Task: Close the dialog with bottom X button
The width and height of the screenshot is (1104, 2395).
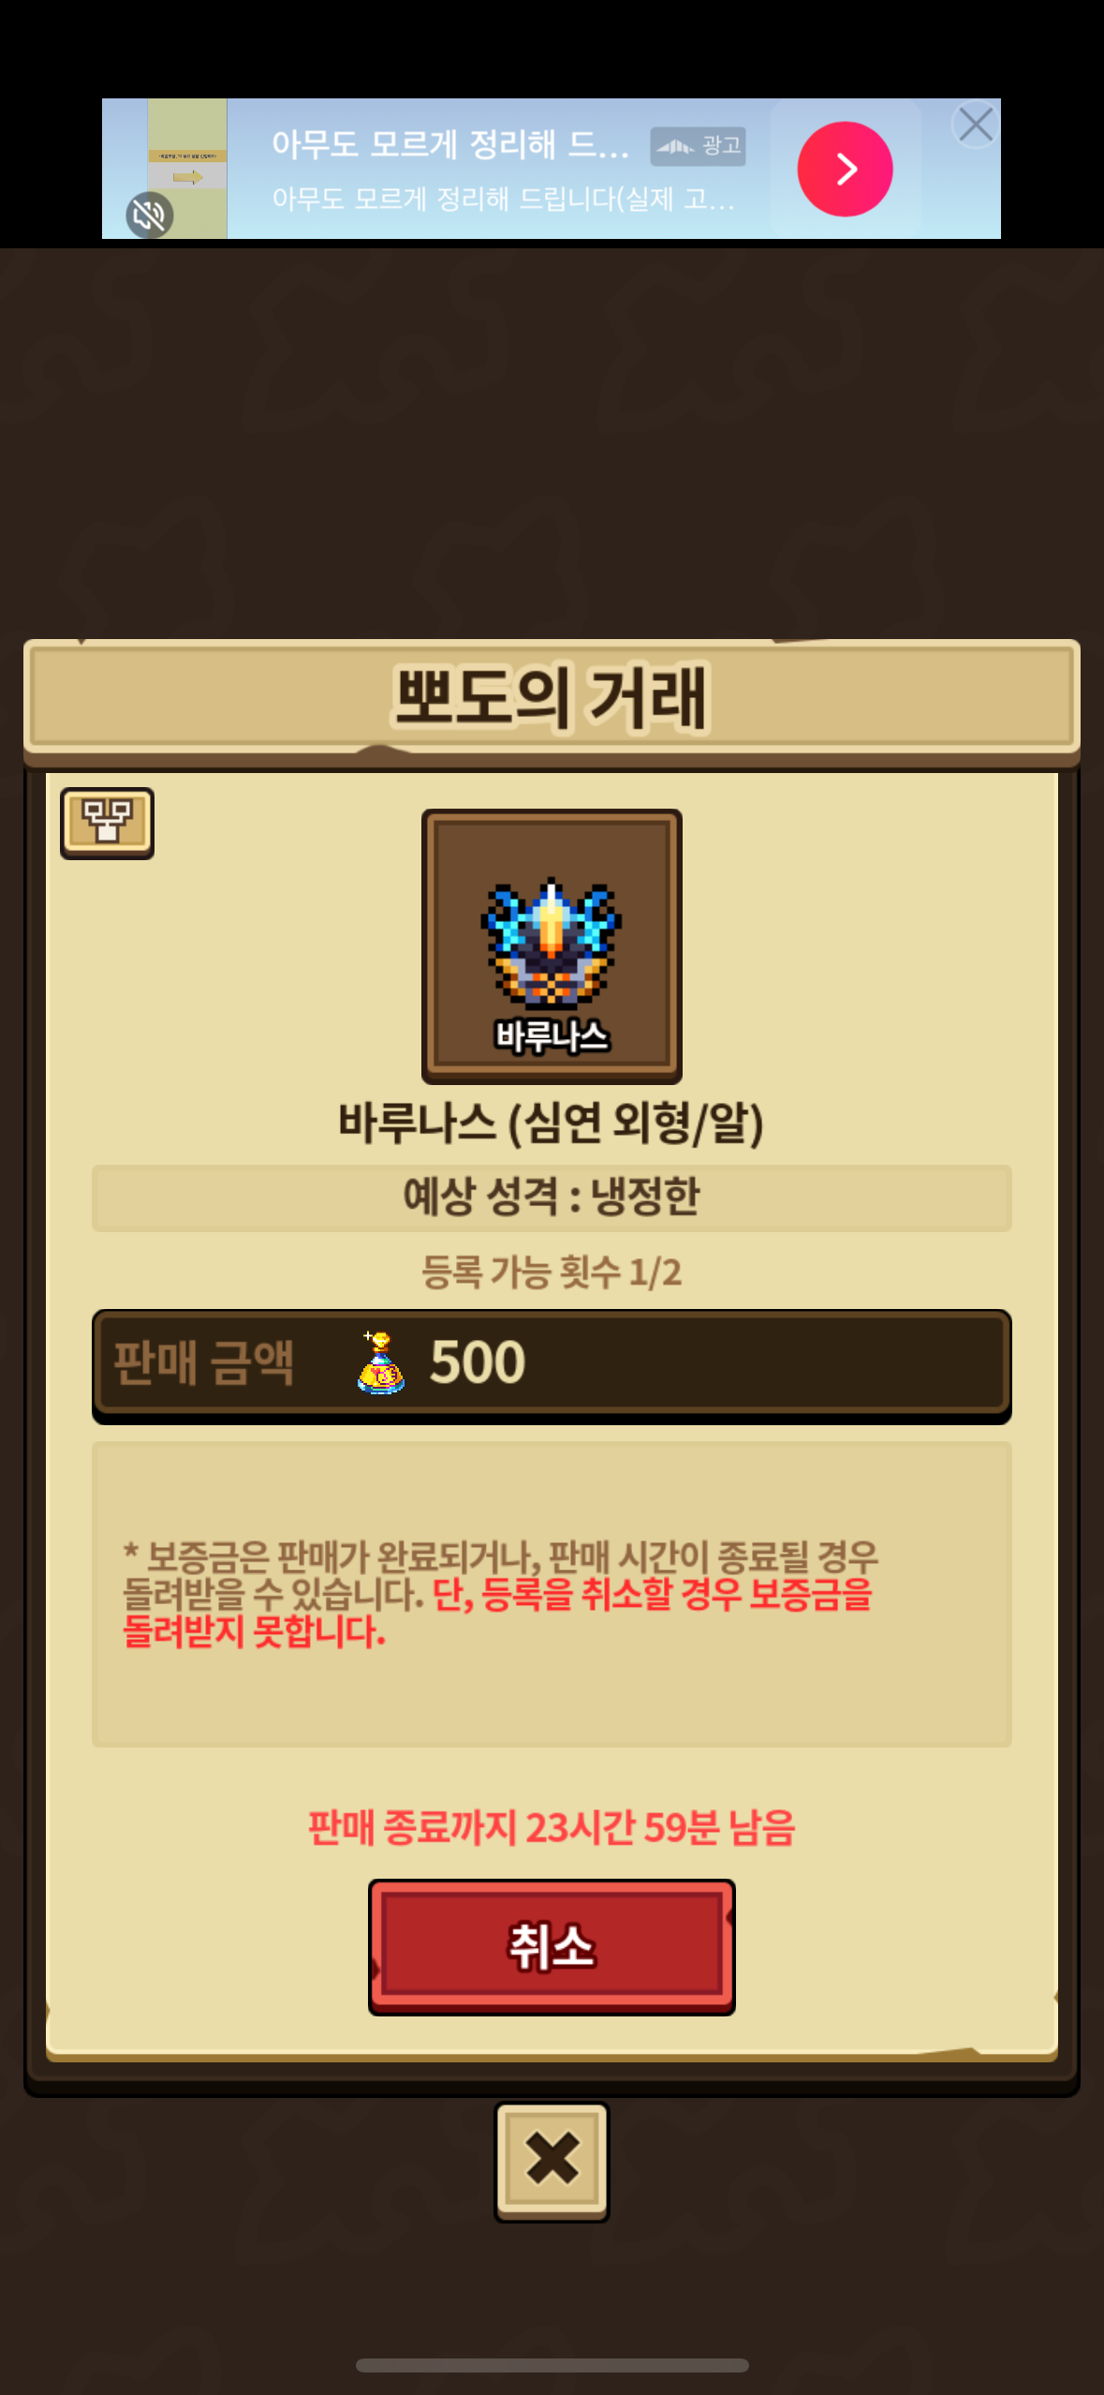Action: click(552, 2161)
